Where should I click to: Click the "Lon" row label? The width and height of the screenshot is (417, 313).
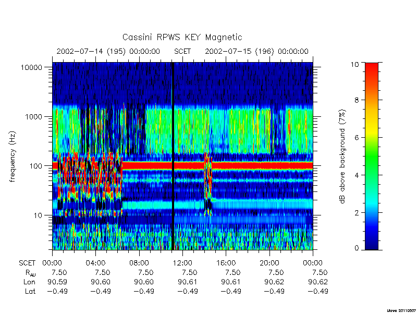point(29,282)
